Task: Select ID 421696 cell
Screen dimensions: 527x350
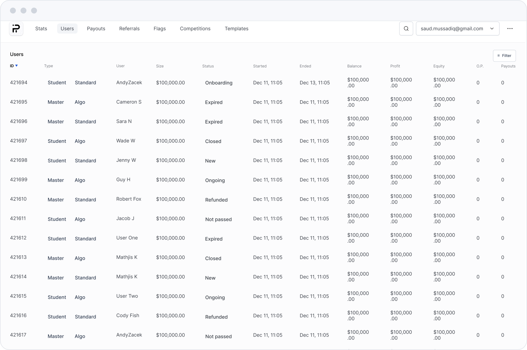Action: coord(18,121)
